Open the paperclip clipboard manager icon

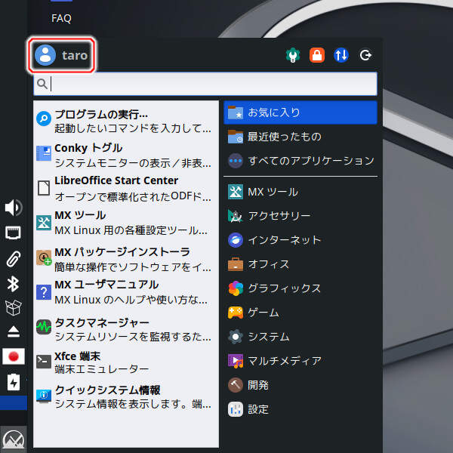click(x=14, y=259)
